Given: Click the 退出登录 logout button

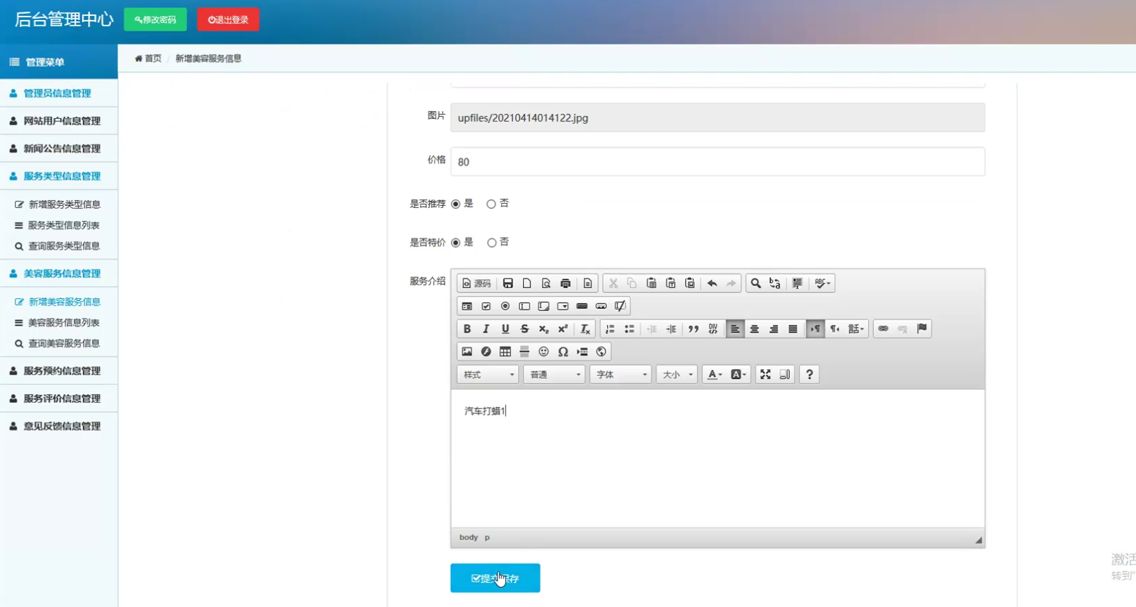Looking at the screenshot, I should [228, 19].
